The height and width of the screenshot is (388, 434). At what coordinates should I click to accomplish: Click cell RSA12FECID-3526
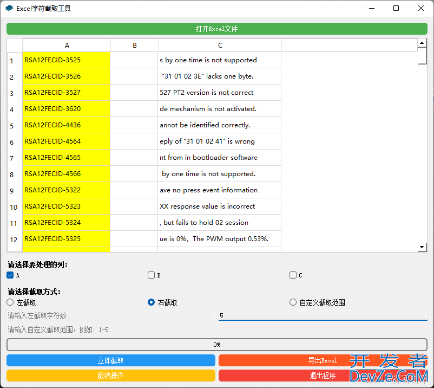(x=67, y=76)
